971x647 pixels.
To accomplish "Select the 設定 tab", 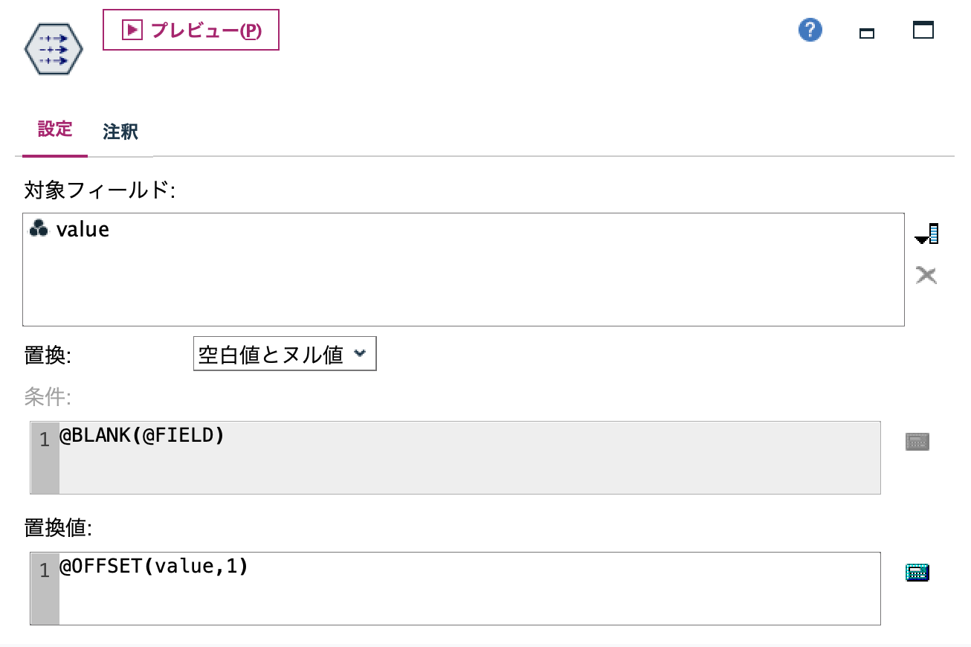I will 54,130.
